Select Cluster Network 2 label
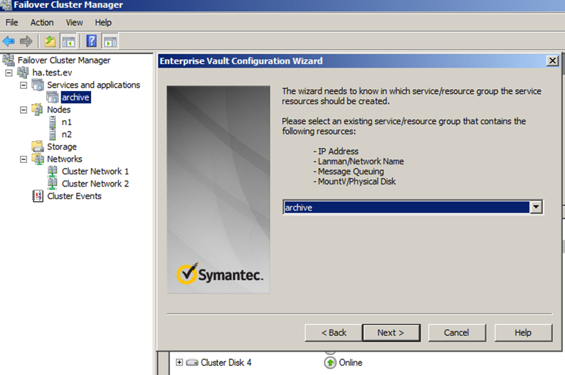Screen dimensions: 565x375 [95, 184]
